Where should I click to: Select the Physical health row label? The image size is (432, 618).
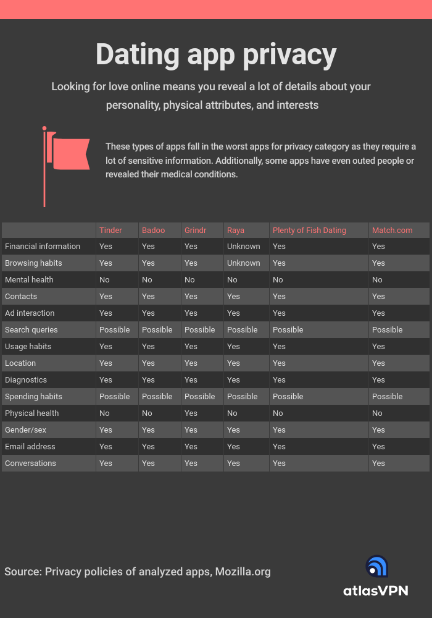click(x=32, y=413)
